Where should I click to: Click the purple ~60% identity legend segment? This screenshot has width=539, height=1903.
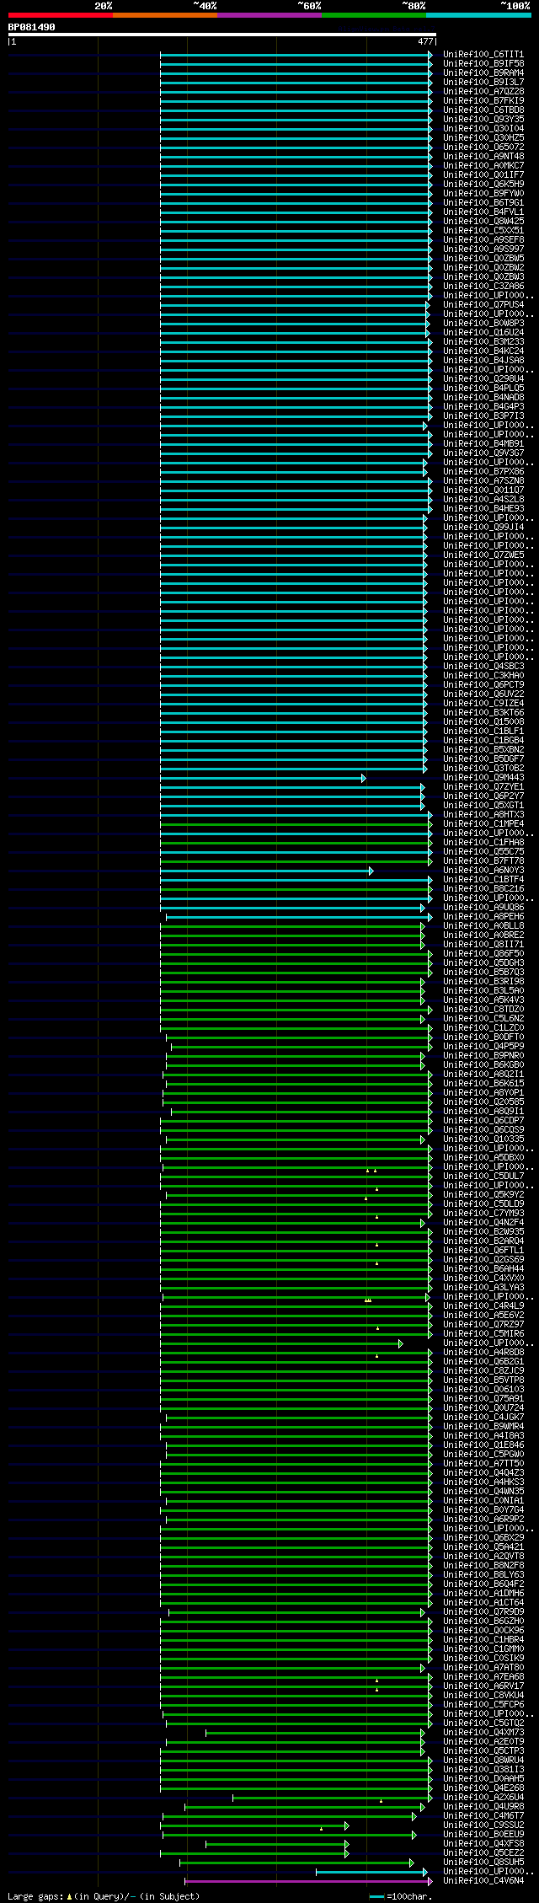pyautogui.click(x=269, y=15)
